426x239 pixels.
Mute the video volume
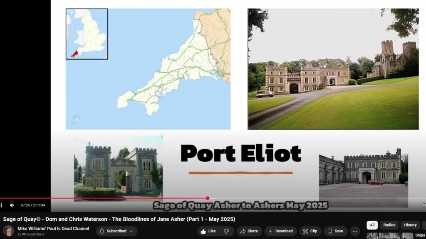[12, 205]
